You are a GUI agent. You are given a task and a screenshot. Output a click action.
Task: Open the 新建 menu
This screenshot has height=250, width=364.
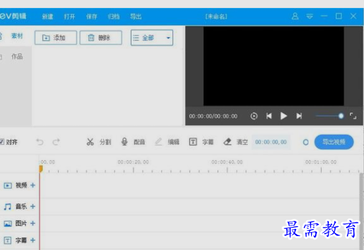[x=48, y=17]
